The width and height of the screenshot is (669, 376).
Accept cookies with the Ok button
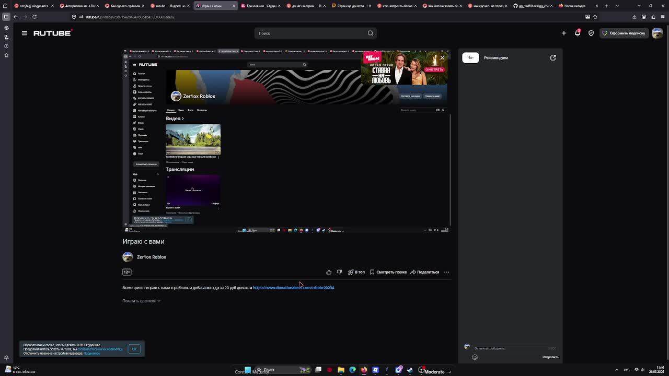tap(134, 349)
